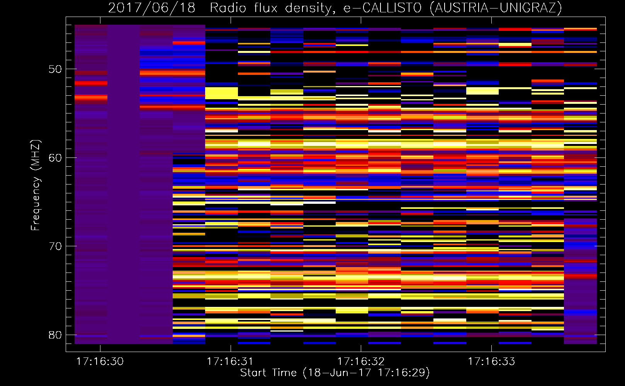Click the Frequency (MHZ) axis label
Viewport: 625px width, 386px height.
pos(35,185)
